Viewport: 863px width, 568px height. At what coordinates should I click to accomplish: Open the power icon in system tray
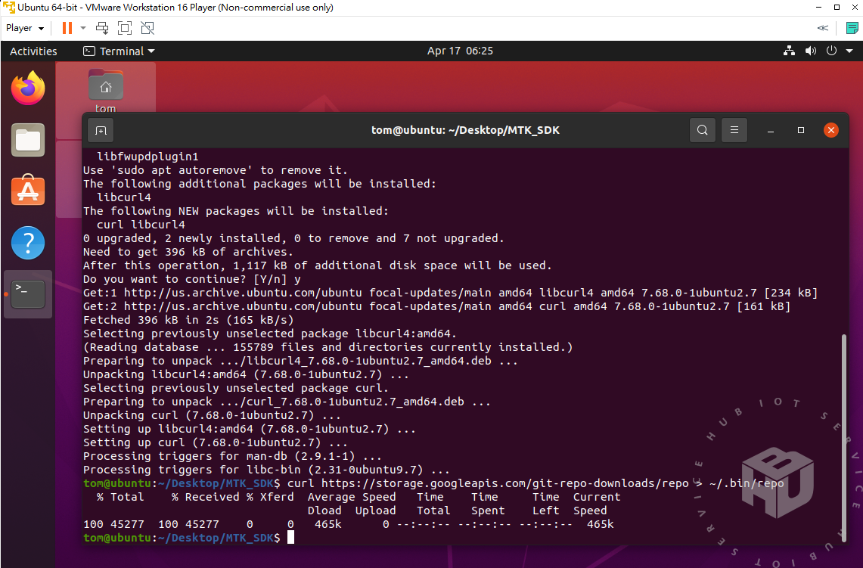coord(832,51)
